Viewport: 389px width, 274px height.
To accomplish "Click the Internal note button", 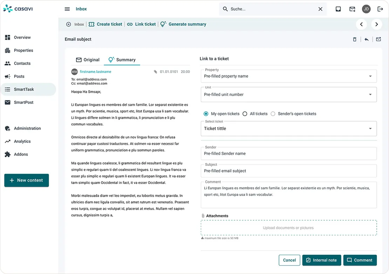I will click(321, 260).
